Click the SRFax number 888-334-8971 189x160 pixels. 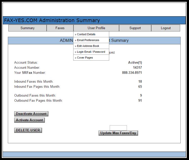pyautogui.click(x=132, y=73)
